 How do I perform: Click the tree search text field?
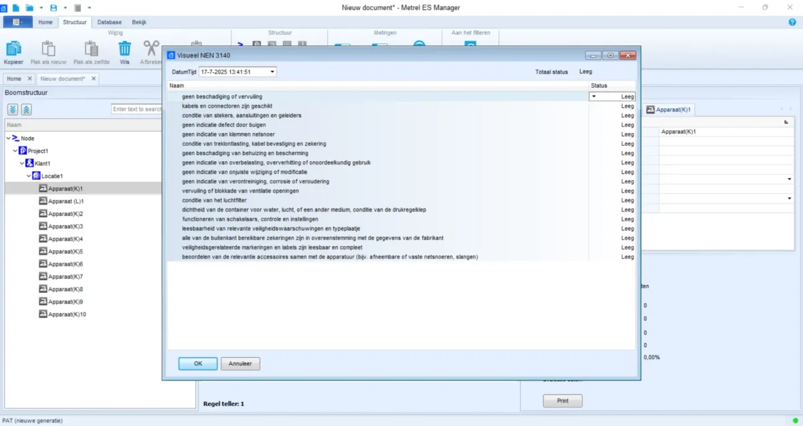[137, 109]
